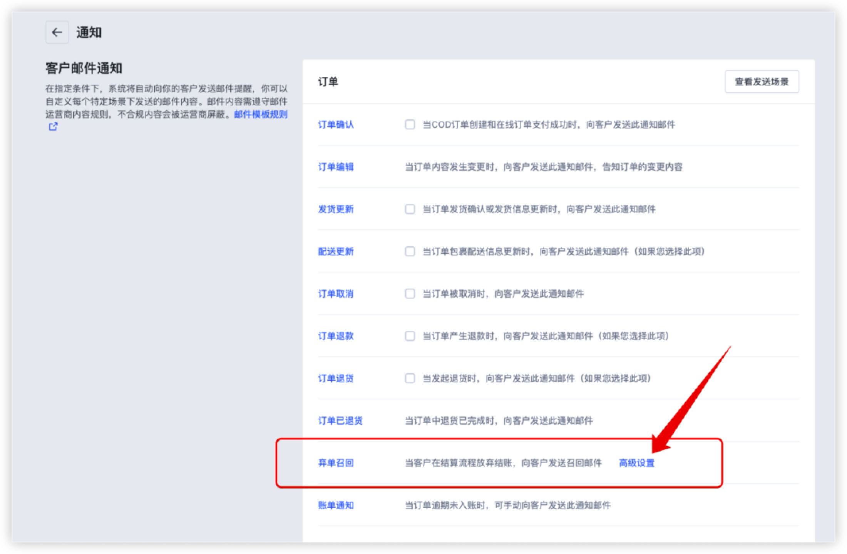Viewport: 847px width, 554px height.
Task: Toggle 订单退货 notification checkbox
Action: (x=410, y=379)
